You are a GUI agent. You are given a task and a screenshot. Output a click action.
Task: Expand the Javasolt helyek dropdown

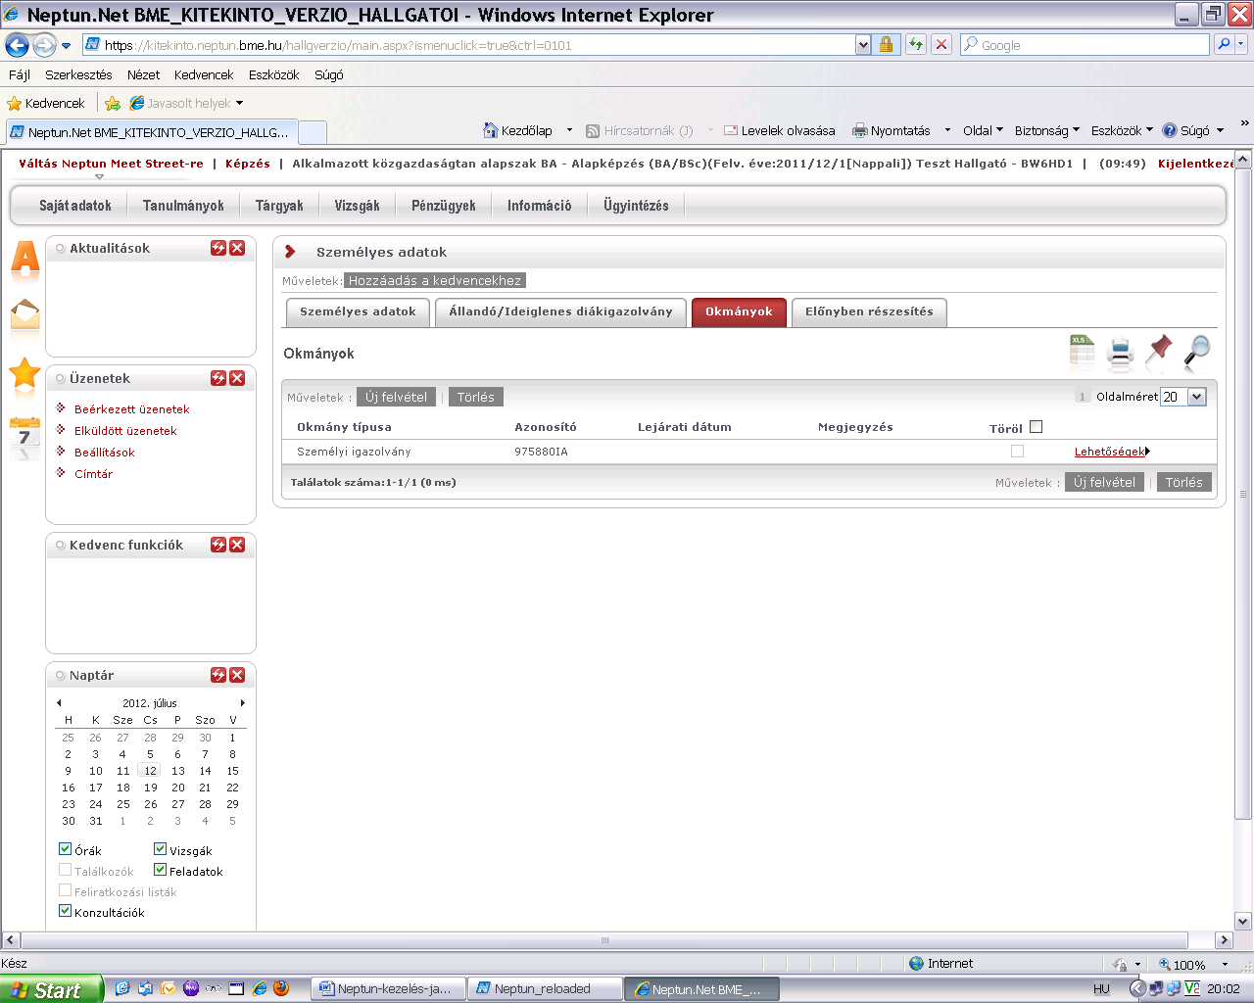[x=239, y=103]
